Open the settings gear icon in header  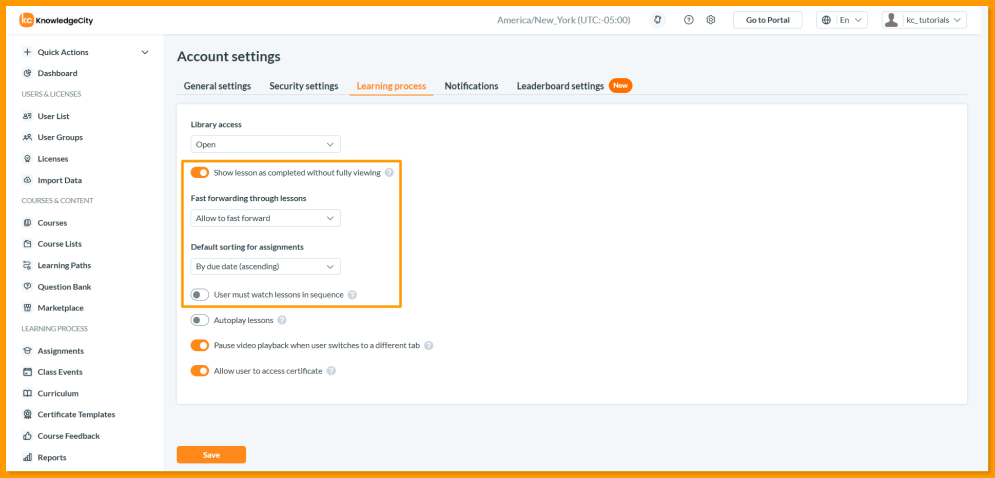tap(711, 20)
